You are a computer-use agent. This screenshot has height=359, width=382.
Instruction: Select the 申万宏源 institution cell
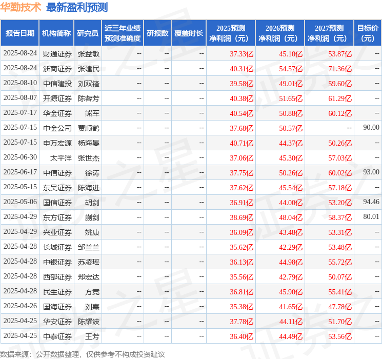(x=57, y=143)
